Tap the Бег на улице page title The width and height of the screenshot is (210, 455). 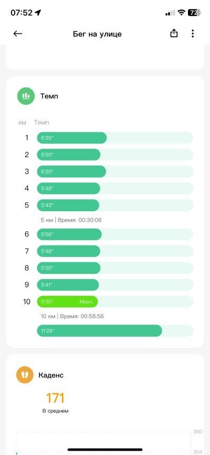(x=97, y=34)
